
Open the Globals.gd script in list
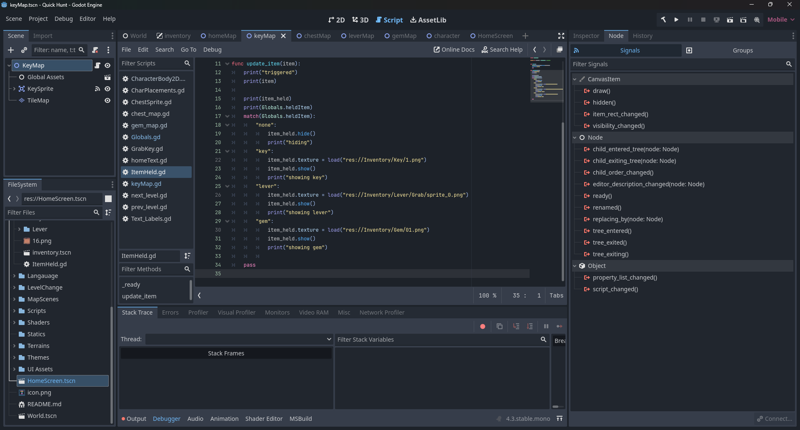[x=145, y=137]
